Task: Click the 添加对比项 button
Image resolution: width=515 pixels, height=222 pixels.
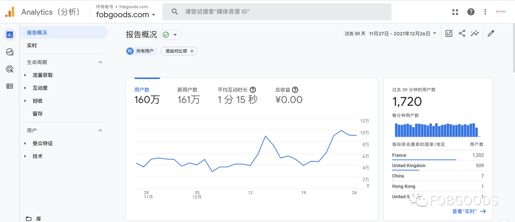Action: click(x=179, y=51)
